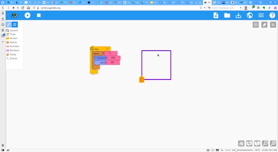Open the Help question mark
The image size is (278, 152).
[x=272, y=15]
